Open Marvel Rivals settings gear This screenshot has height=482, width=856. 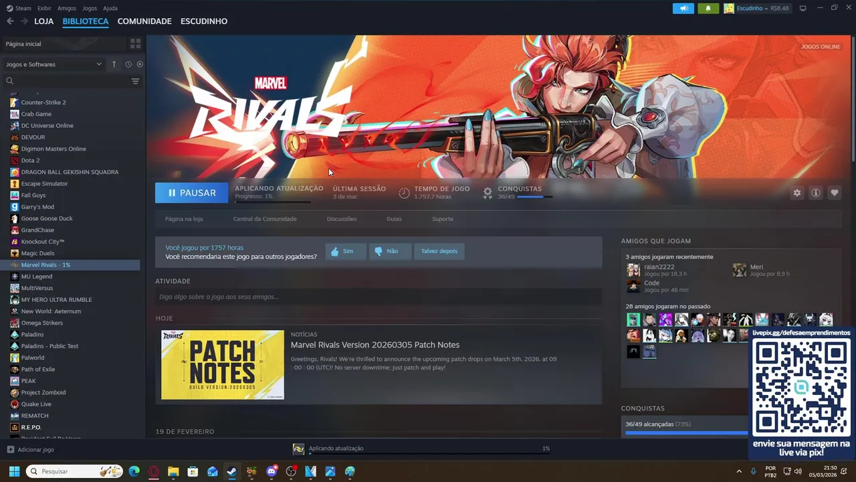point(796,193)
